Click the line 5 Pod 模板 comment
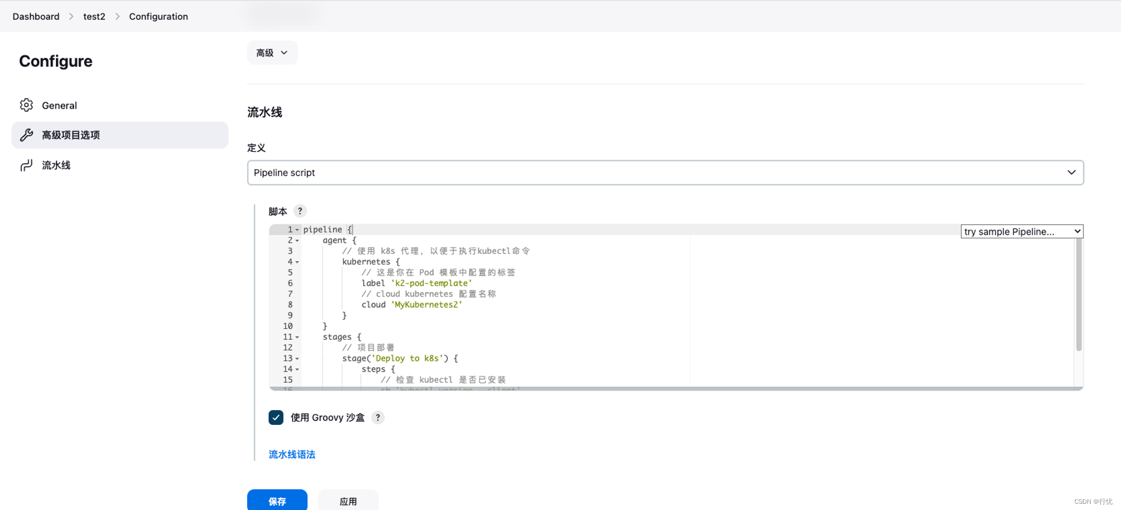Image resolution: width=1121 pixels, height=510 pixels. [x=438, y=273]
